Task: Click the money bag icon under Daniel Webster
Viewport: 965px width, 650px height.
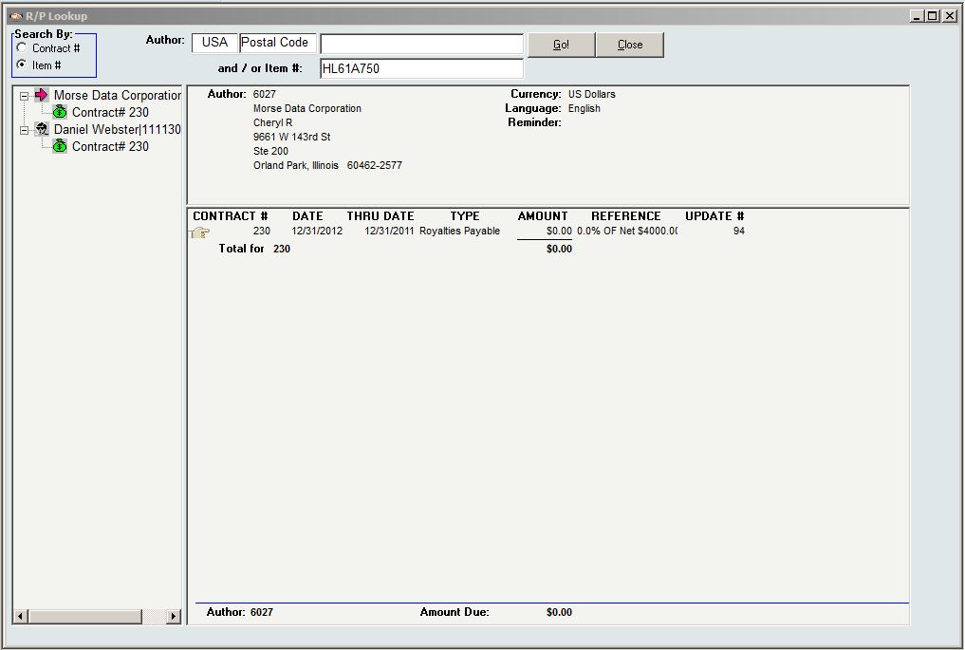Action: coord(60,146)
